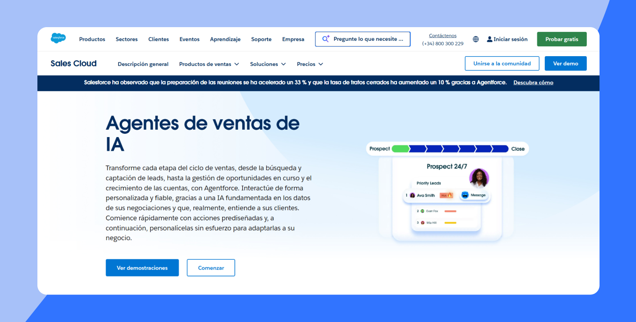Image resolution: width=636 pixels, height=322 pixels.
Task: Click the Ver demostraciones button
Action: pyautogui.click(x=142, y=268)
